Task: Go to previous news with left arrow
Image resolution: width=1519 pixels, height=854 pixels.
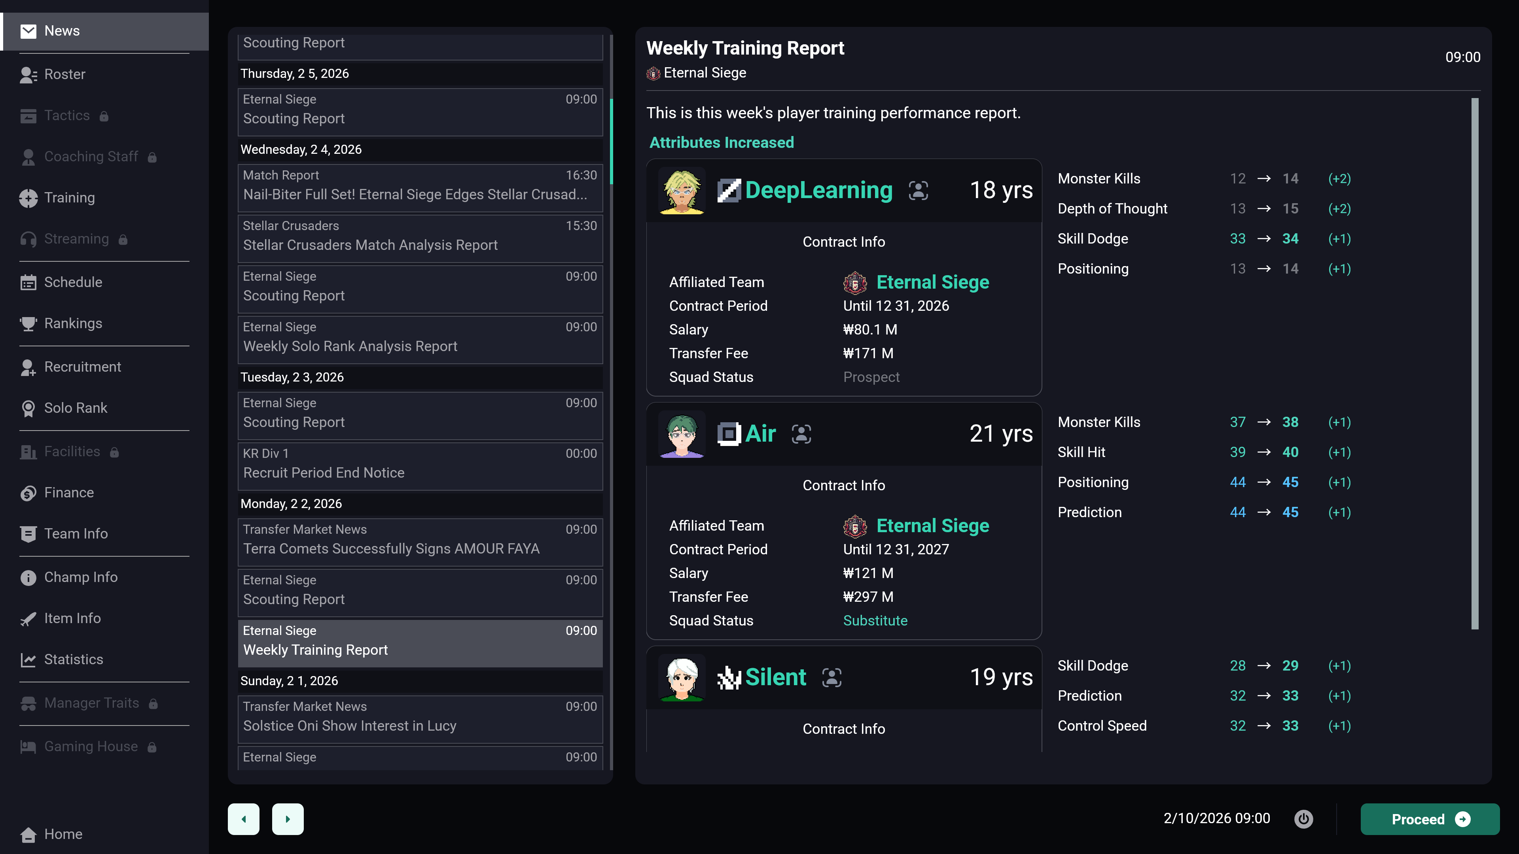Action: (x=244, y=819)
